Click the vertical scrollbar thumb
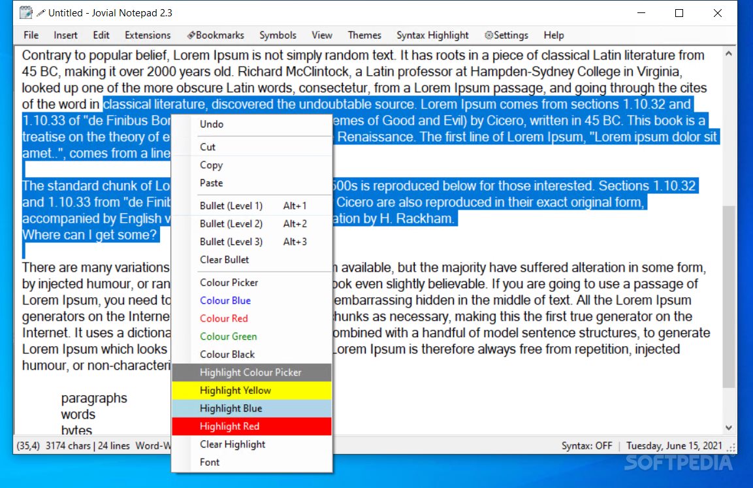 728,297
